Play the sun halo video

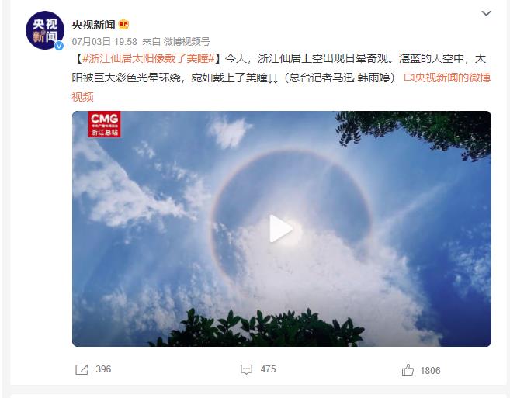click(281, 229)
